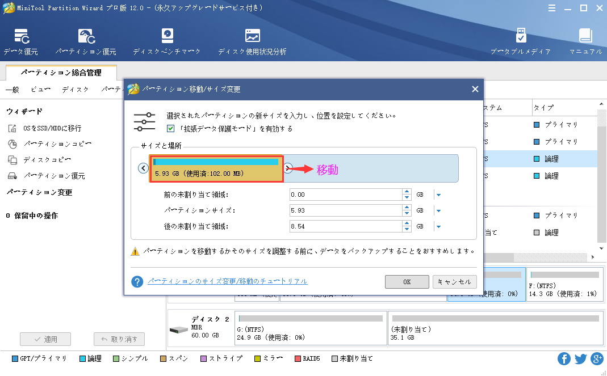The width and height of the screenshot is (607, 376).
Task: Click the データ復元 (Data Recovery) icon
Action: click(x=21, y=36)
